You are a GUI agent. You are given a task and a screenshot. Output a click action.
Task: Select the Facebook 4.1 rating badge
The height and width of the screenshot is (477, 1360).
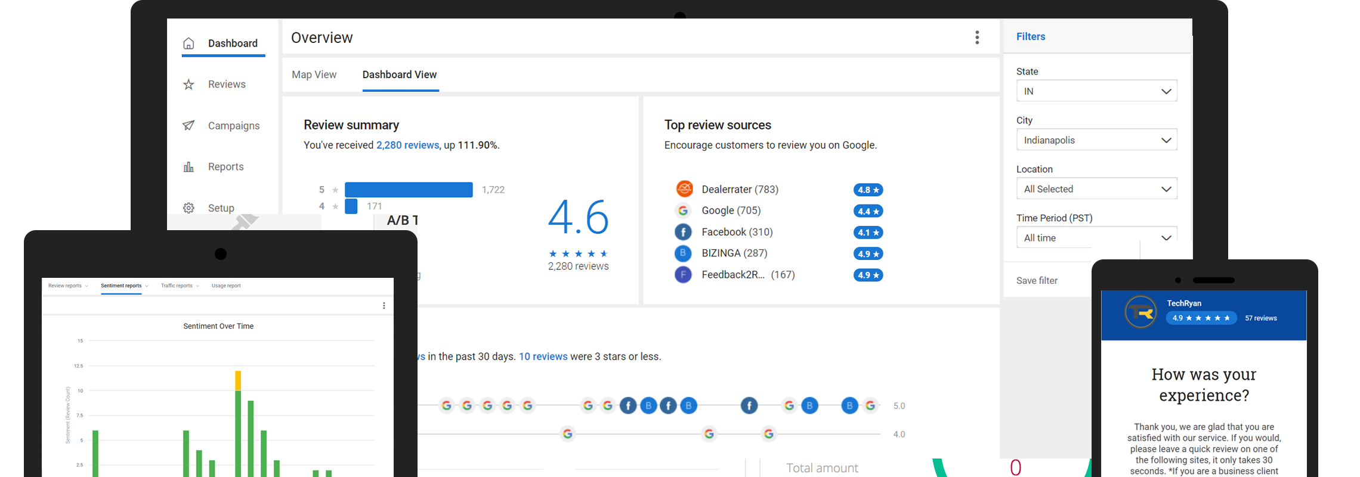click(x=868, y=233)
